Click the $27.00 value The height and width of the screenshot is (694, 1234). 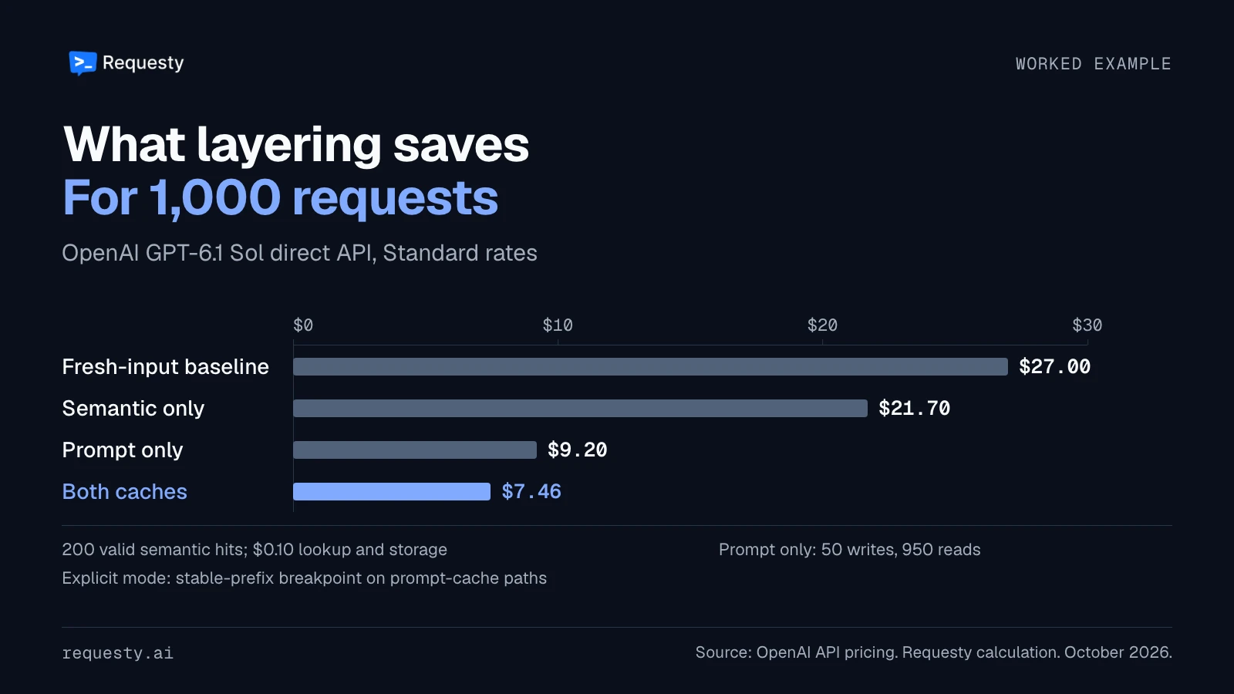(x=1054, y=366)
